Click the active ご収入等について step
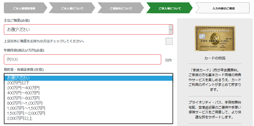The height and width of the screenshot is (126, 254). [170, 8]
